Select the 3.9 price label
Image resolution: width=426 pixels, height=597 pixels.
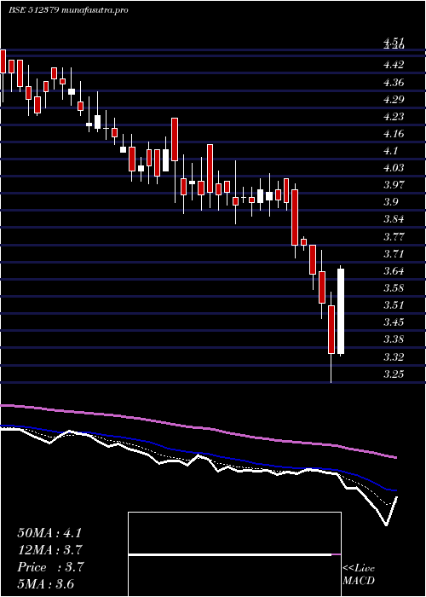(390, 202)
